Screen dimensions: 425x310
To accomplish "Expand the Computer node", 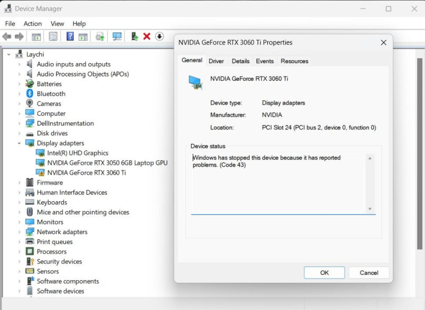I will click(19, 114).
